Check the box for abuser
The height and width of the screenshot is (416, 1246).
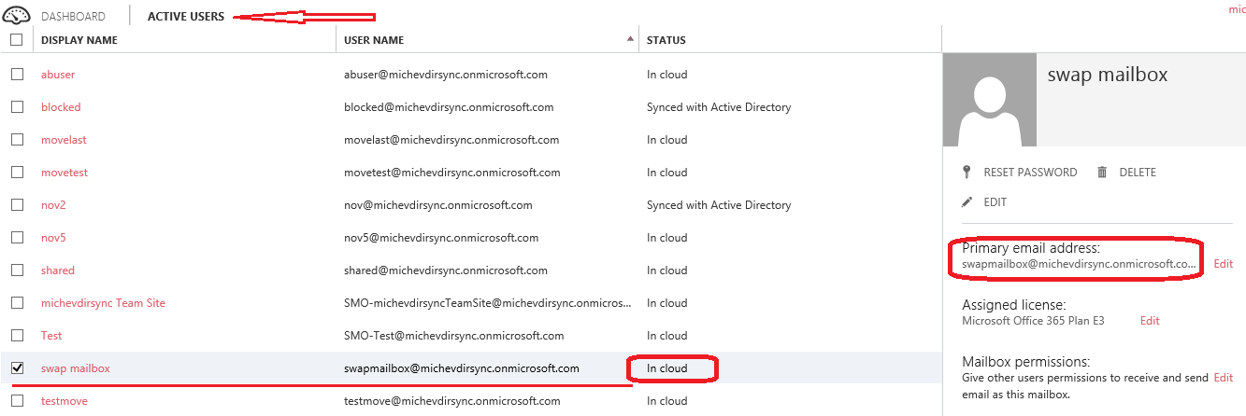tap(17, 75)
